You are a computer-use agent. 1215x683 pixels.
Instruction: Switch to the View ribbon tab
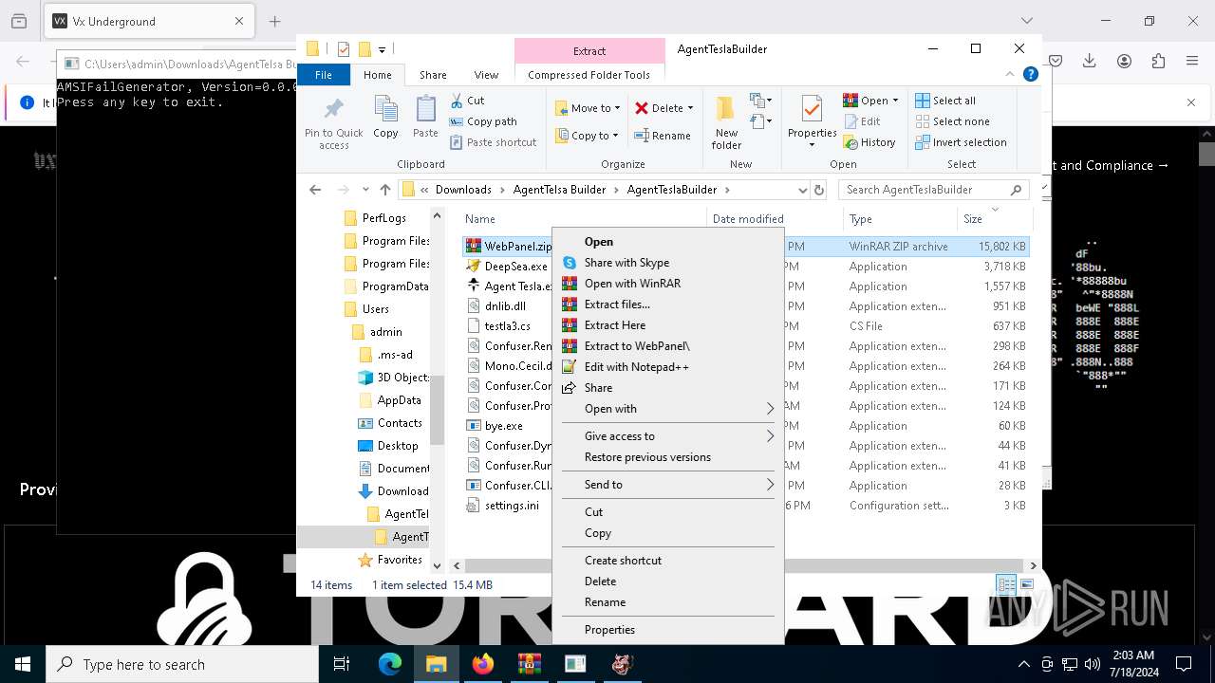point(486,75)
